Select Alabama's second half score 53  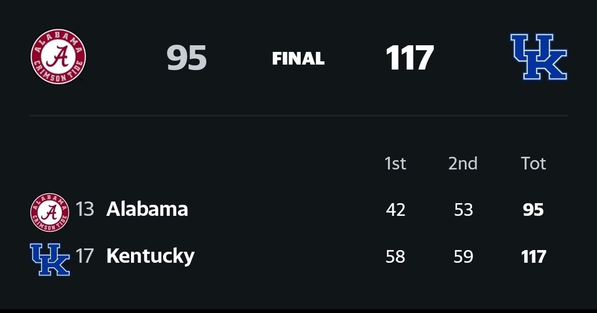click(x=463, y=210)
